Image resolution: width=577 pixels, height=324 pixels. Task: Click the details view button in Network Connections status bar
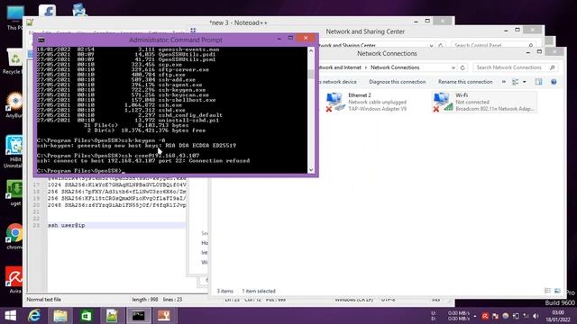(547, 291)
